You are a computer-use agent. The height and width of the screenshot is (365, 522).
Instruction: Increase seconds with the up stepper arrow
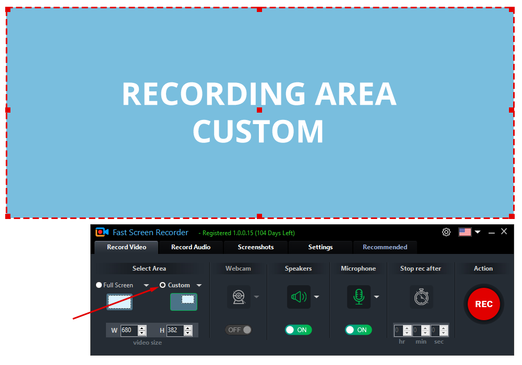point(444,328)
